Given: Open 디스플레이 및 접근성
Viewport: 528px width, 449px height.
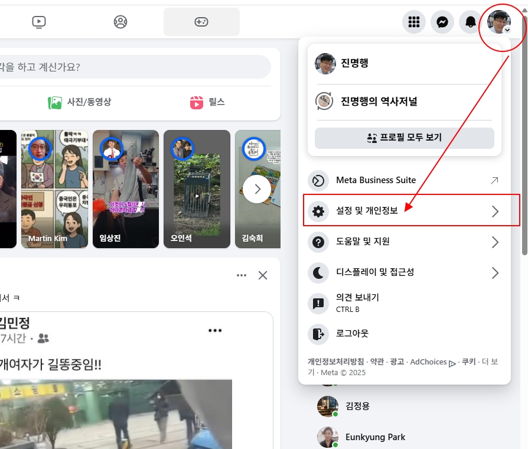Looking at the screenshot, I should tap(404, 272).
